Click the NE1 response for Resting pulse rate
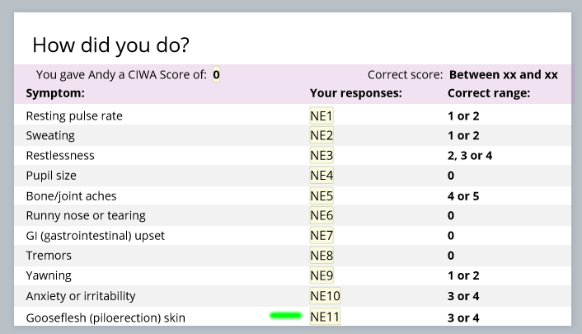The height and width of the screenshot is (334, 582). point(321,115)
